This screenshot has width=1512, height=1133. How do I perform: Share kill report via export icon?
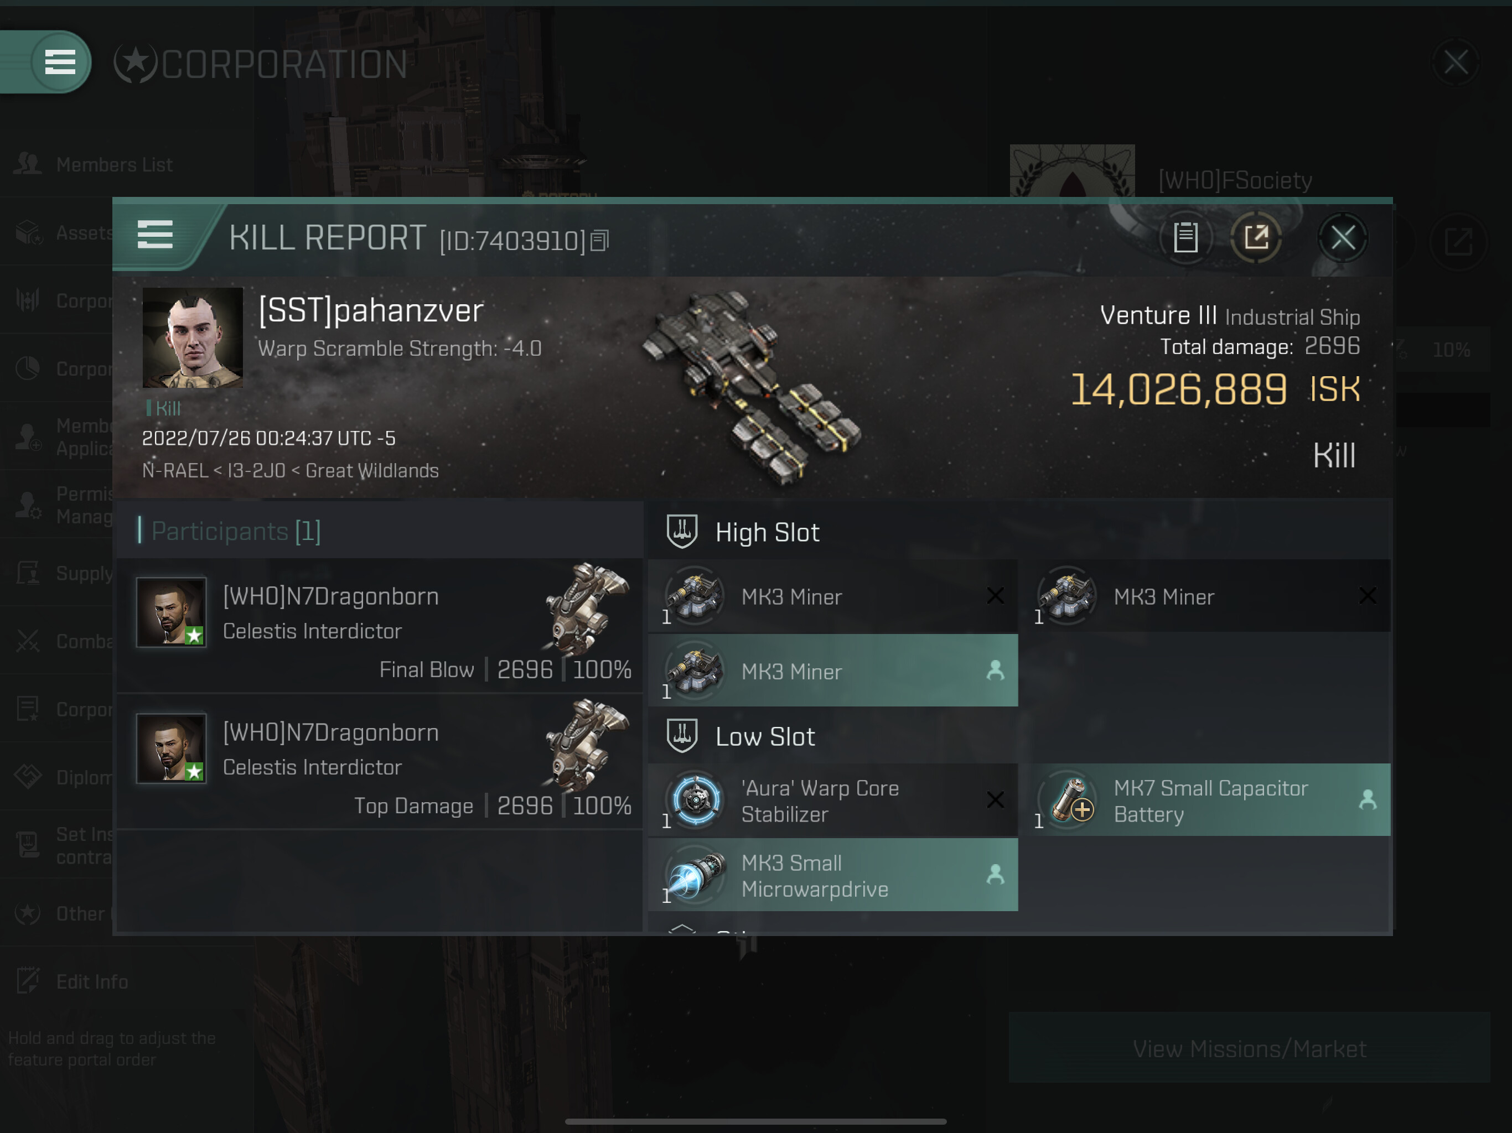(x=1256, y=238)
